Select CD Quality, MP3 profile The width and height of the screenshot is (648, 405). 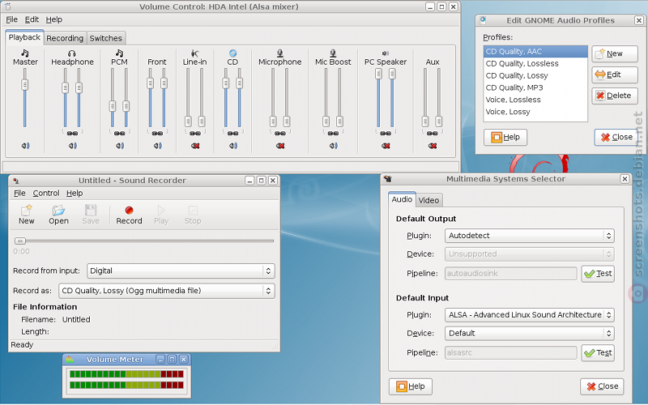(x=535, y=87)
